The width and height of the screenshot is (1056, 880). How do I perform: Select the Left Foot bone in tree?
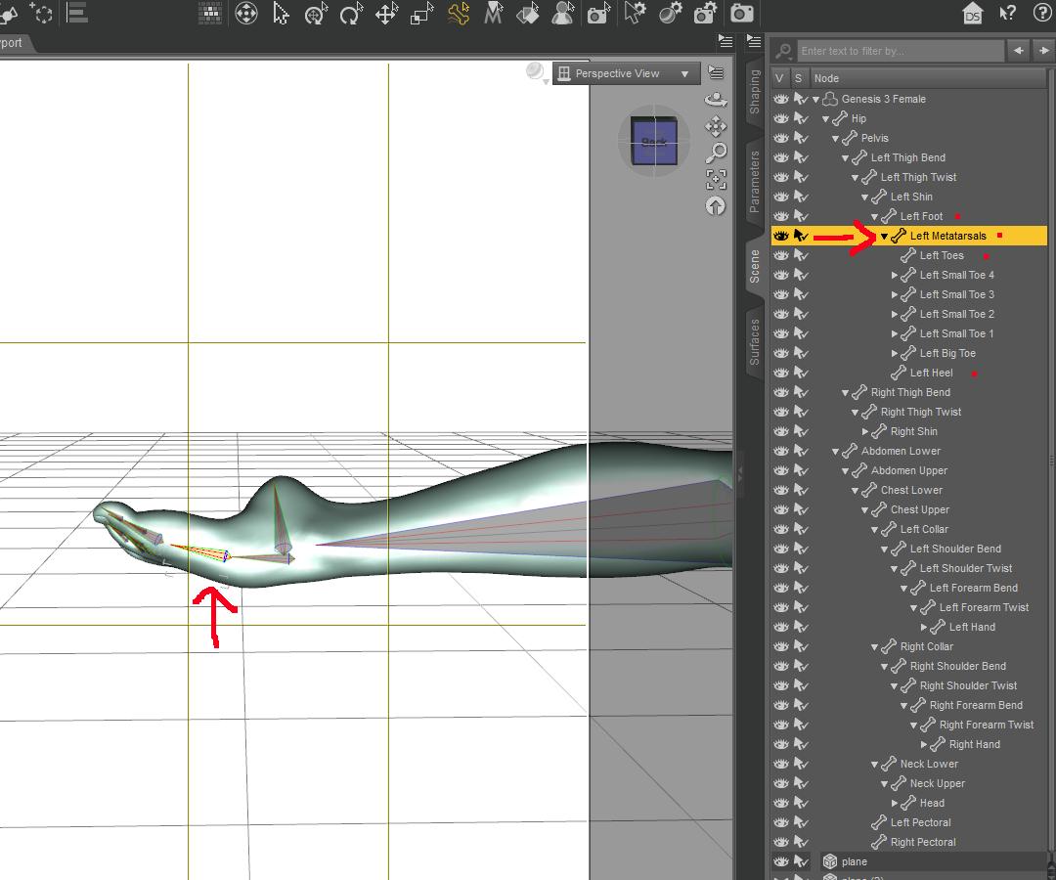(x=921, y=216)
